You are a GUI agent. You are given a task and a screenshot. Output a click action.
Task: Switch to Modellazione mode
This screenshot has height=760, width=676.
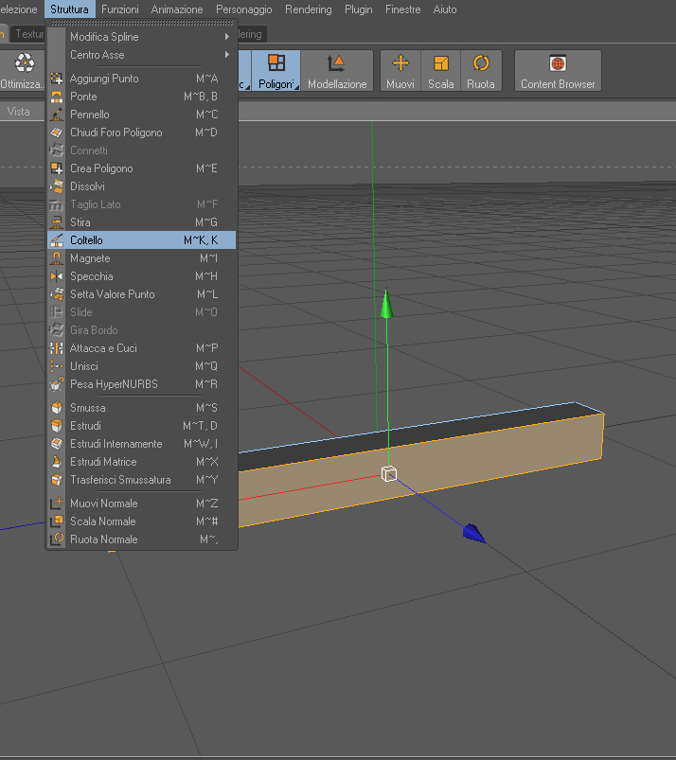pos(337,71)
